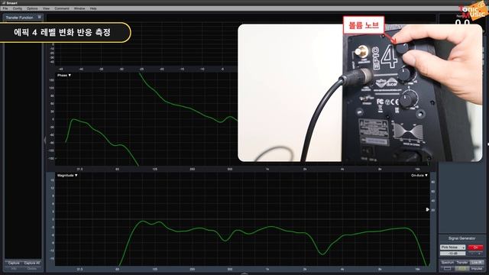This screenshot has height=275, width=489.
Task: Click the Signal Generator label
Action: [x=461, y=238]
